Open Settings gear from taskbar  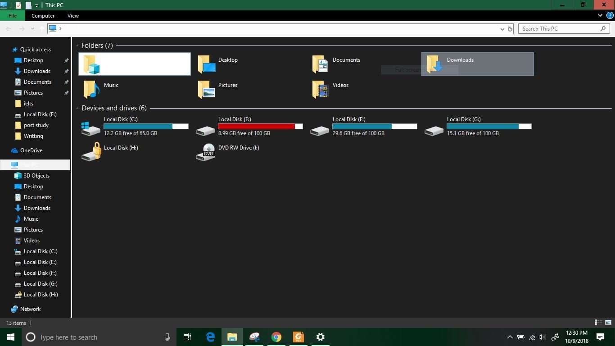pyautogui.click(x=321, y=337)
